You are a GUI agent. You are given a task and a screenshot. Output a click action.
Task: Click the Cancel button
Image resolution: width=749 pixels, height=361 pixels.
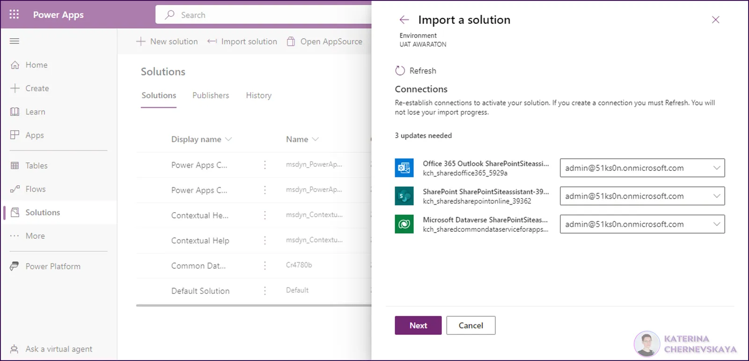pos(471,325)
